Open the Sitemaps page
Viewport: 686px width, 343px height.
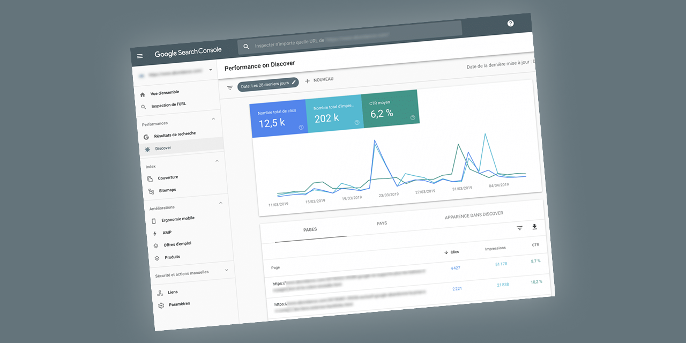[x=167, y=190]
